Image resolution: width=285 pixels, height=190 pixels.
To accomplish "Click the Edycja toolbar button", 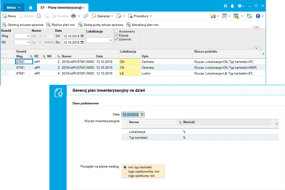I will pos(27,16).
